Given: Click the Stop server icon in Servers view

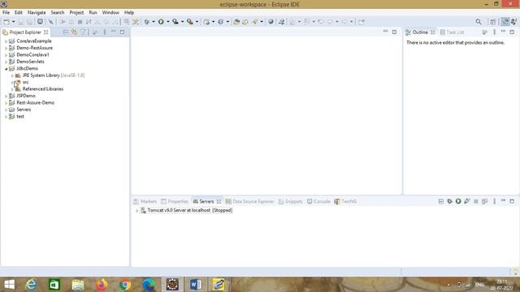Looking at the screenshot, I should click(x=476, y=201).
